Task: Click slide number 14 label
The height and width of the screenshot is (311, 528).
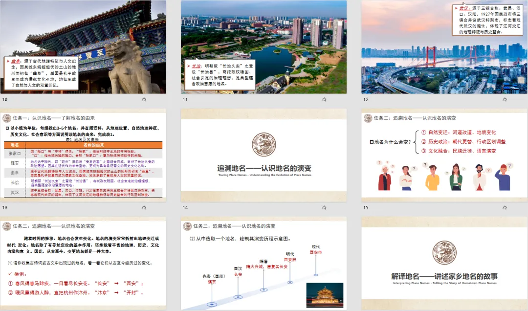Action: (185, 207)
